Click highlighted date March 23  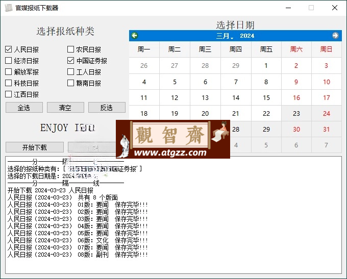click(296, 113)
